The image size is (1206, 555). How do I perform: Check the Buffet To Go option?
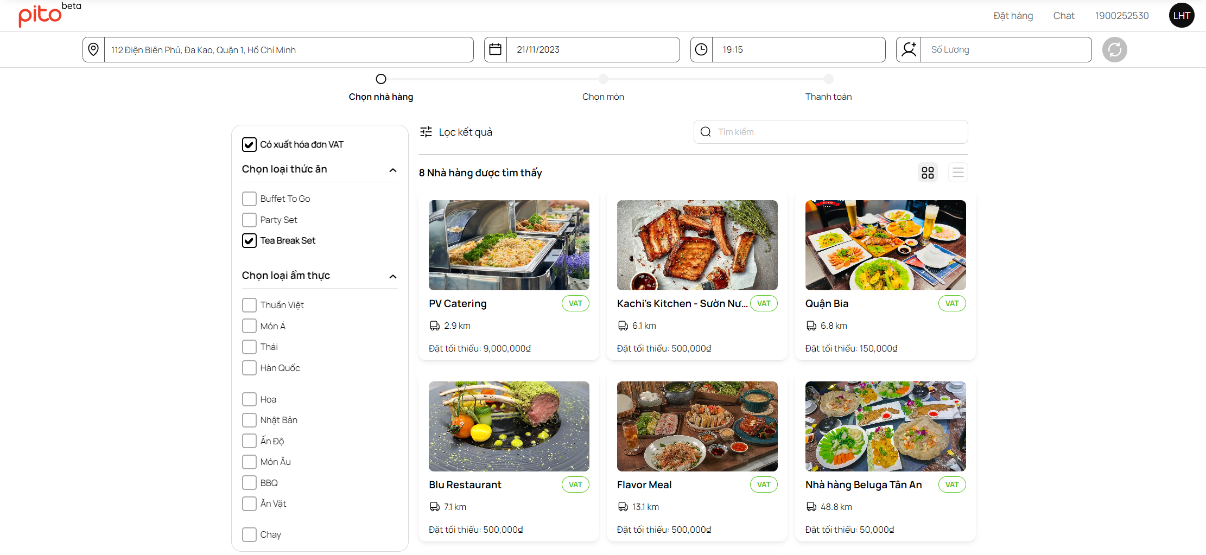(x=249, y=199)
